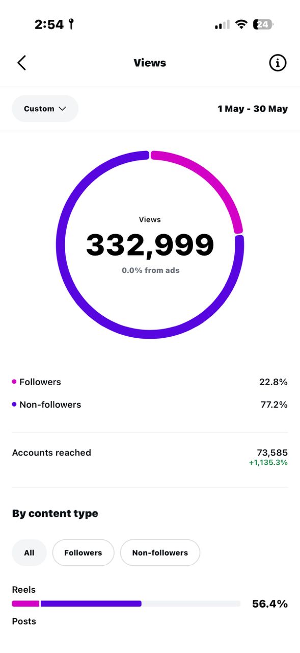300x653 pixels.
Task: Tap the pink Followers legend dot
Action: [14, 382]
